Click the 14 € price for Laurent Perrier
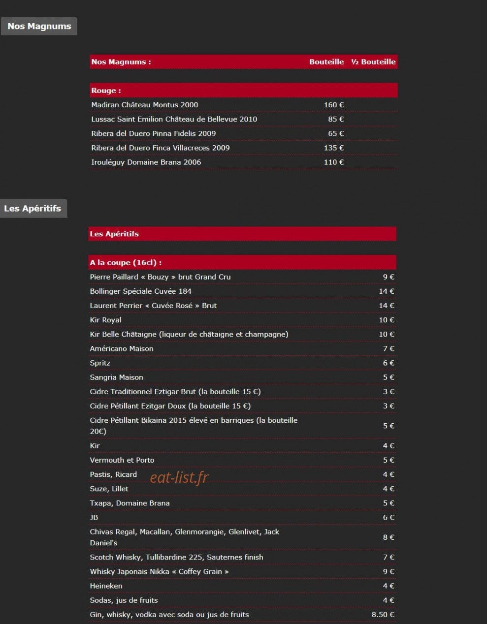Screen dimensions: 487x624 [387, 306]
